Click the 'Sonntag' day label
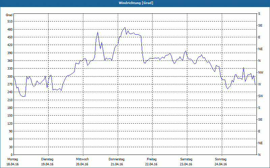The width and height of the screenshot is (270, 168). [x=221, y=159]
